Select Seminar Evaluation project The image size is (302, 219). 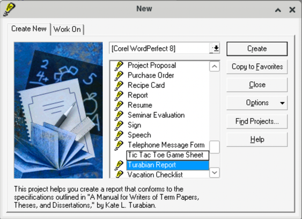click(156, 115)
